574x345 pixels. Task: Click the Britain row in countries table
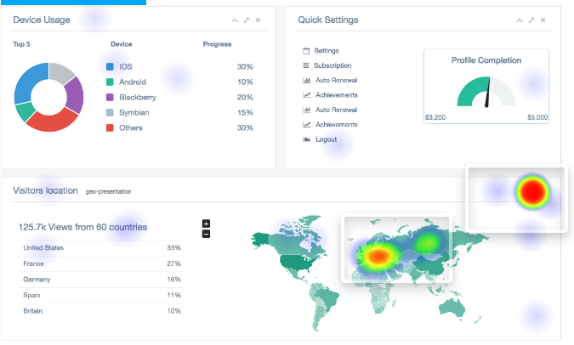[x=102, y=311]
